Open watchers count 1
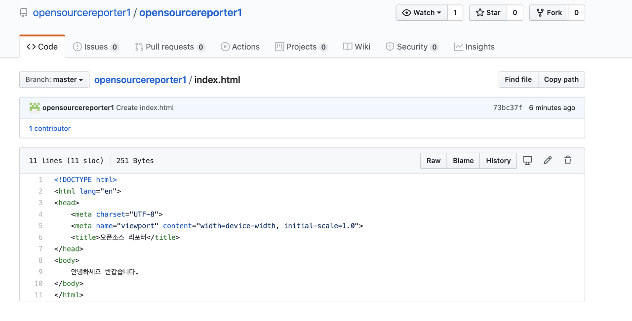Viewport: 632px width, 321px height. (x=455, y=13)
